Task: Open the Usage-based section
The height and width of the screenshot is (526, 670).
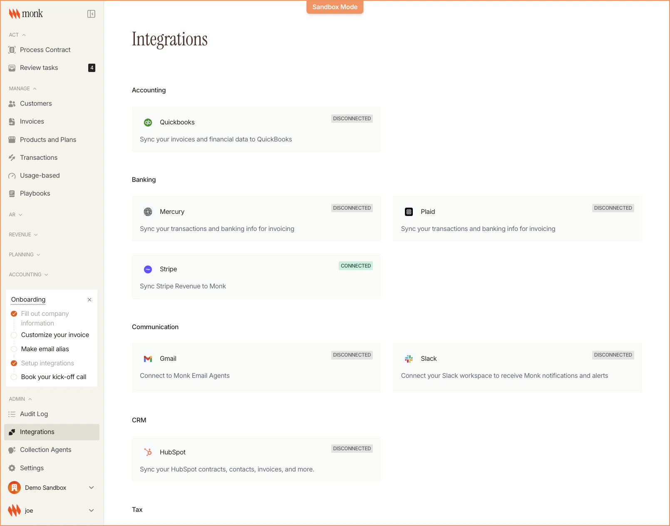Action: [40, 175]
